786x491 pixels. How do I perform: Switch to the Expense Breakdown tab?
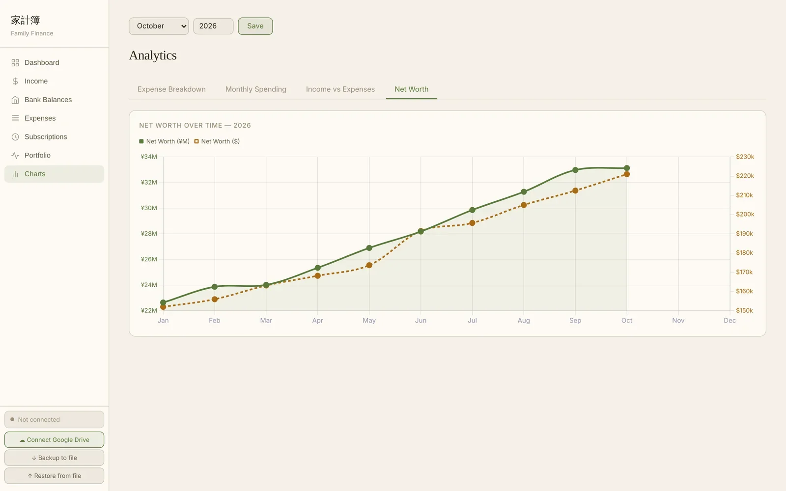[x=171, y=89]
